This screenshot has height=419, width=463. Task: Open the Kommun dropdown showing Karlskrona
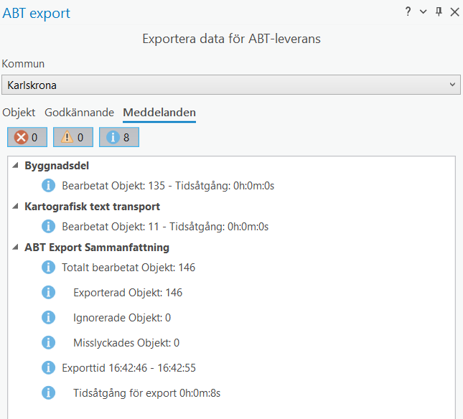click(230, 85)
